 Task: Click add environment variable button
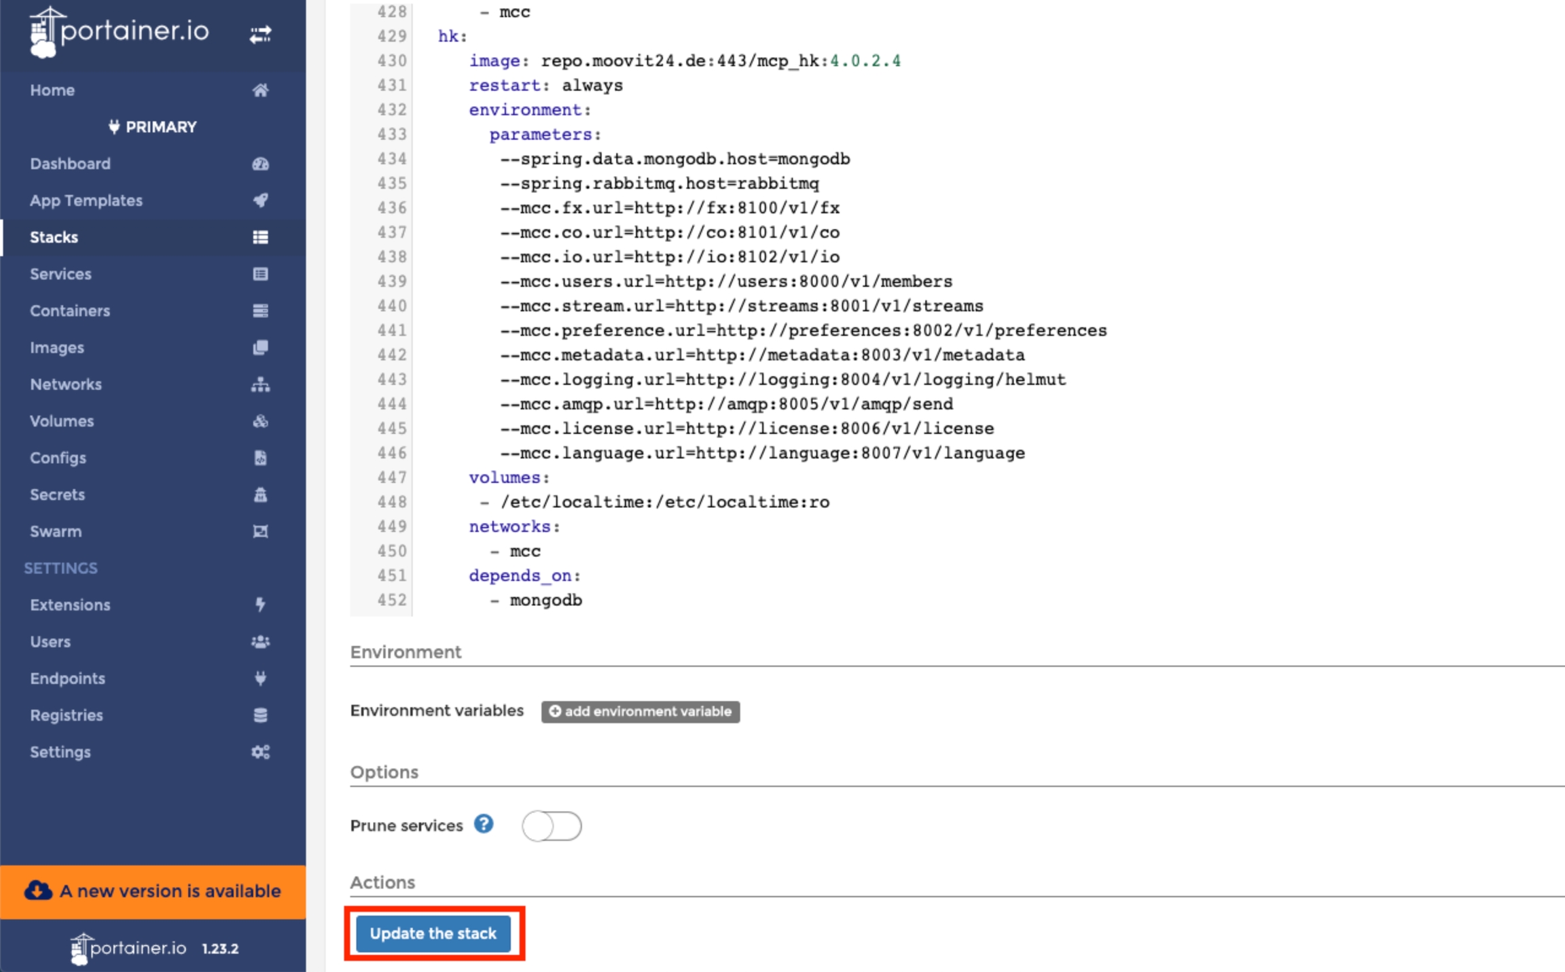pos(640,711)
